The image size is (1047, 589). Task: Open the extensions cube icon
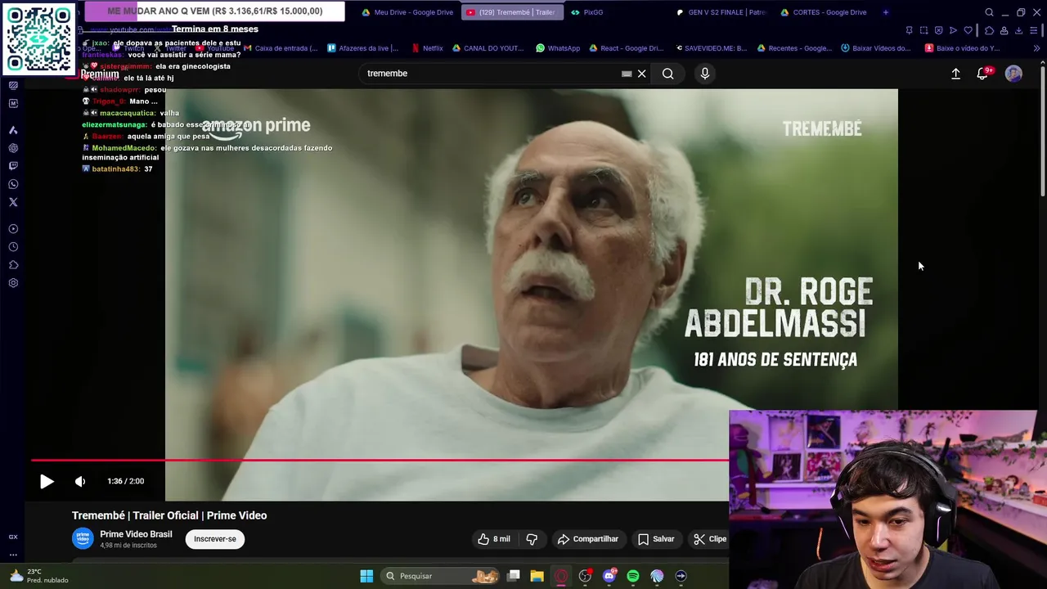989,30
